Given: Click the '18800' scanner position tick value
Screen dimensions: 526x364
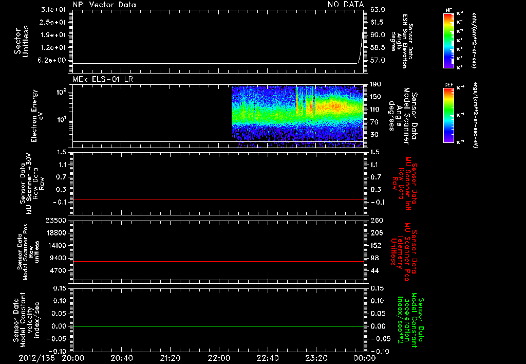Looking at the screenshot, I should click(x=55, y=233).
